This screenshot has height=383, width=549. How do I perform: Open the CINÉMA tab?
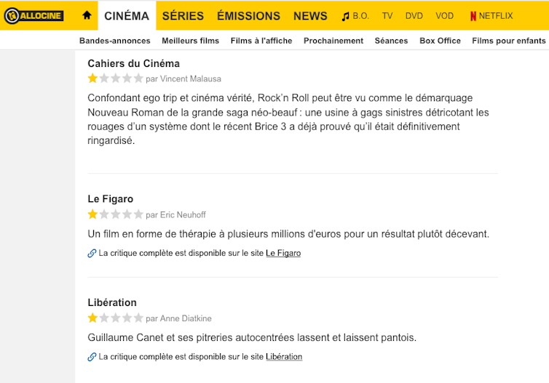pyautogui.click(x=127, y=16)
